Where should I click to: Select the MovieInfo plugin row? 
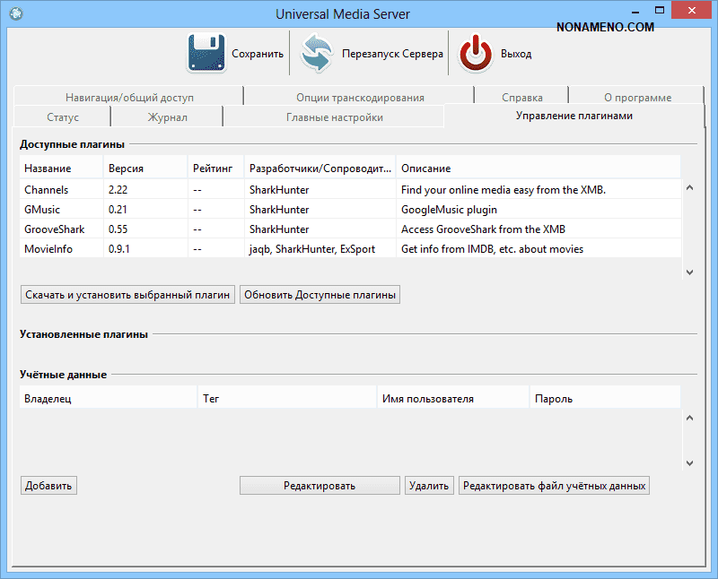[x=48, y=249]
